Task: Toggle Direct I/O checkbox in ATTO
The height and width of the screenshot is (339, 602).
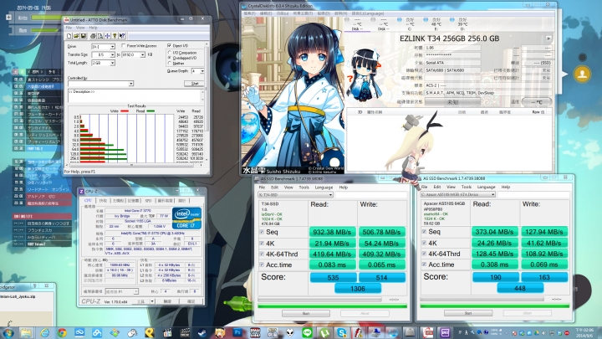Action: pyautogui.click(x=169, y=46)
